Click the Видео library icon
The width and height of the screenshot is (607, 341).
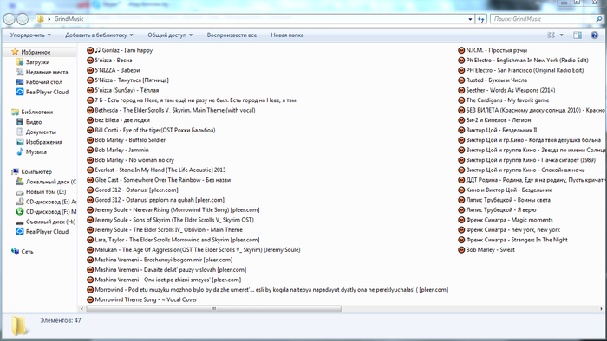point(20,122)
